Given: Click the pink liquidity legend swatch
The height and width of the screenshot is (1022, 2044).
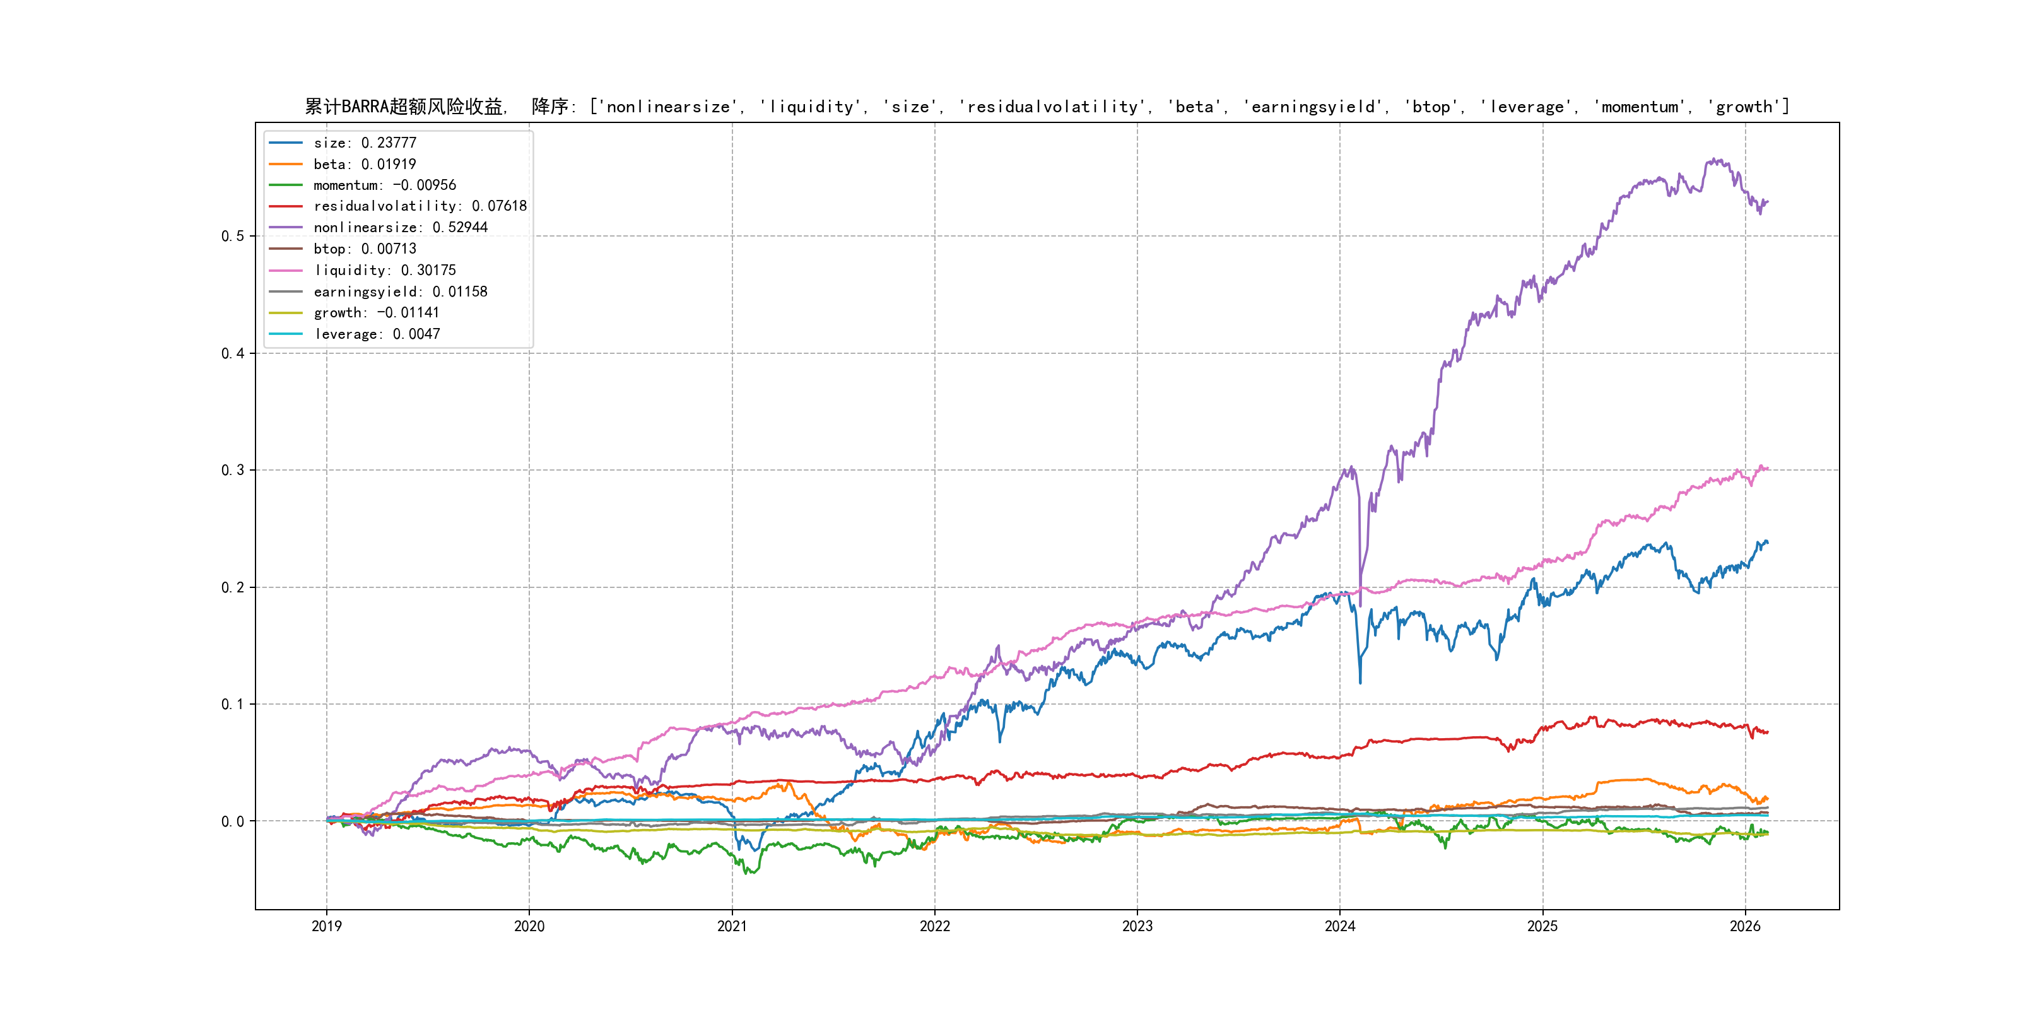Looking at the screenshot, I should pyautogui.click(x=286, y=271).
